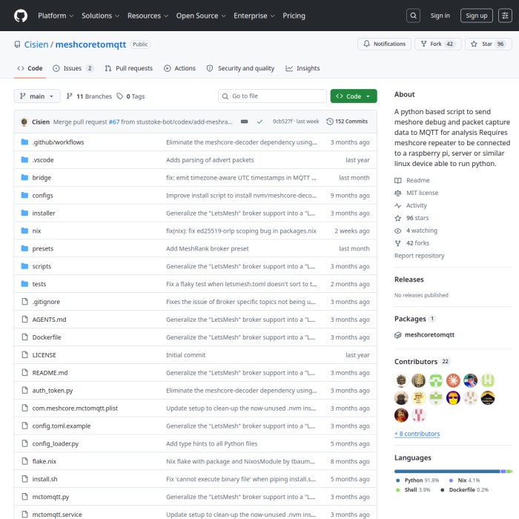Focus the Go to file search field
Viewport: 519px width, 519px height.
point(272,96)
